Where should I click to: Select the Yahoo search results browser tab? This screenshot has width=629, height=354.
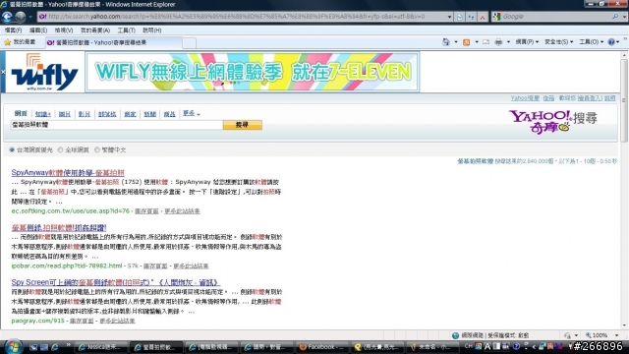(x=113, y=42)
